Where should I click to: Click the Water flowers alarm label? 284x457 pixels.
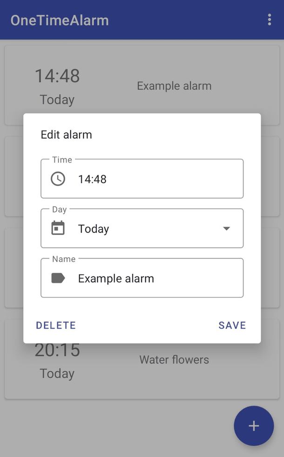174,359
